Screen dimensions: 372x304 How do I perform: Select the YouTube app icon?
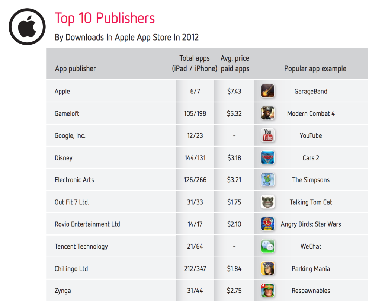pyautogui.click(x=267, y=135)
